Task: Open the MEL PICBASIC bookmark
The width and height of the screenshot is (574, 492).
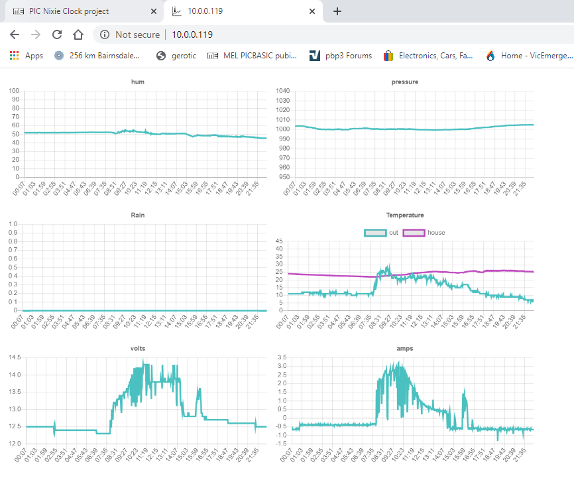Action: tap(253, 56)
